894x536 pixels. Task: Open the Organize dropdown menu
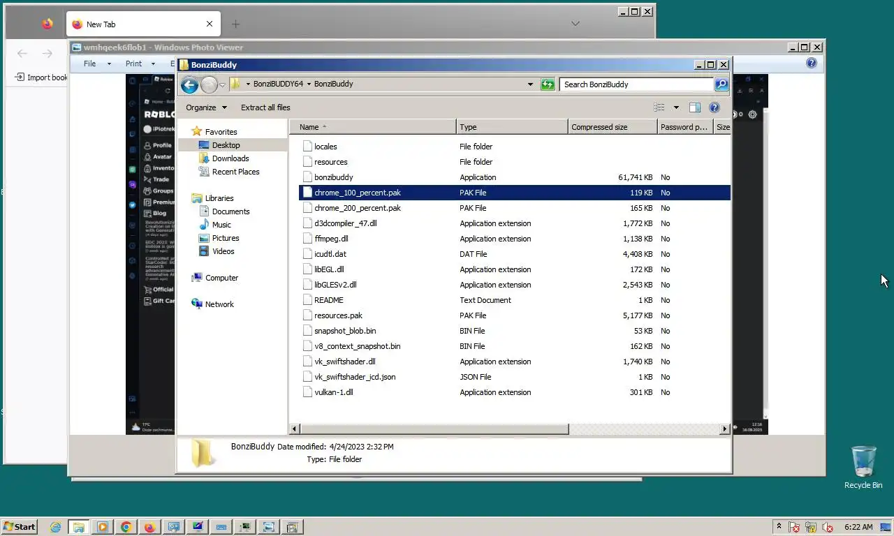pyautogui.click(x=206, y=107)
